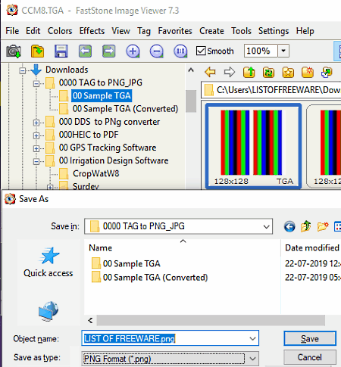Click the copy to folder icon with arrow
Screen dimensions: 341x367
tap(327, 72)
